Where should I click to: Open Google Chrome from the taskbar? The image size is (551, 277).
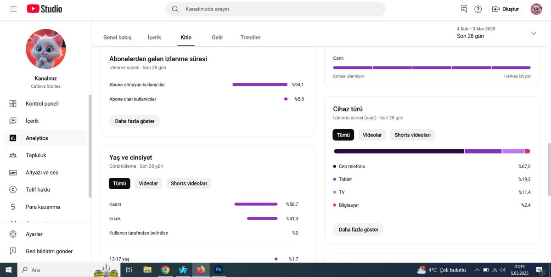pos(165,270)
